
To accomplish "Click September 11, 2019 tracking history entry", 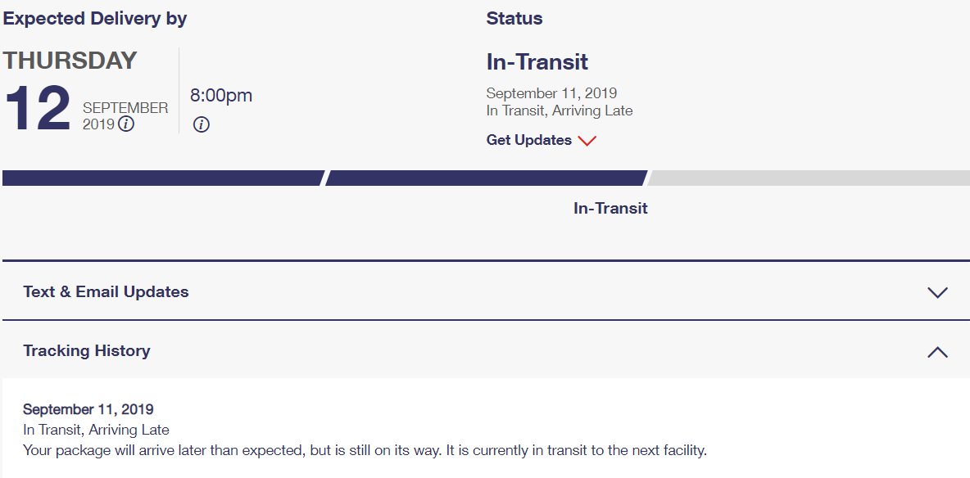I will [x=88, y=408].
